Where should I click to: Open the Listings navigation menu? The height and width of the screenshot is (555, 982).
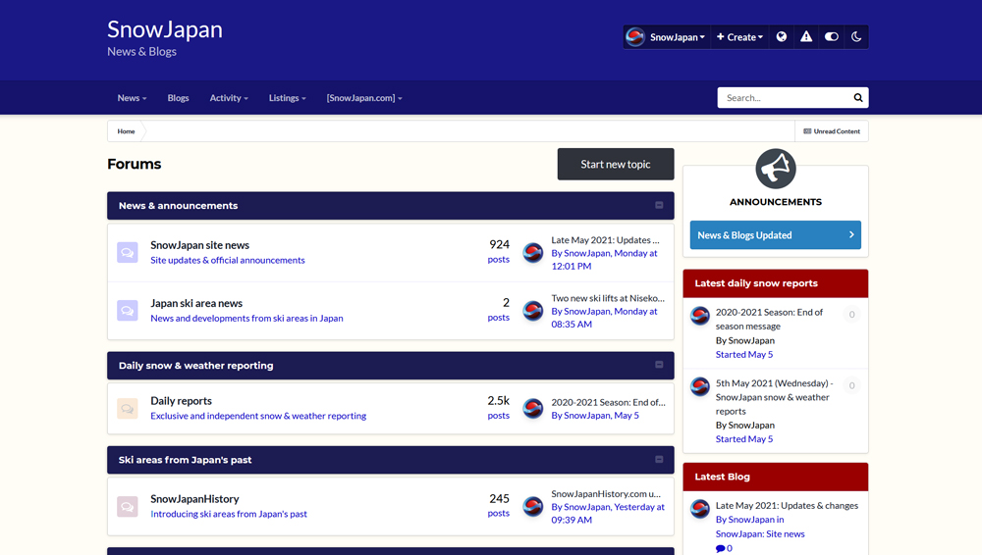(x=287, y=98)
